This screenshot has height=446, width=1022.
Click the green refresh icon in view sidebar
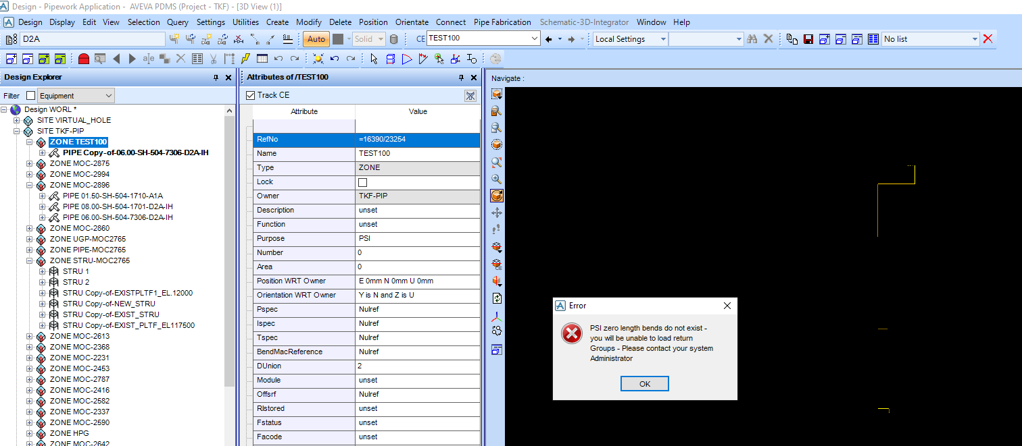pos(497,298)
